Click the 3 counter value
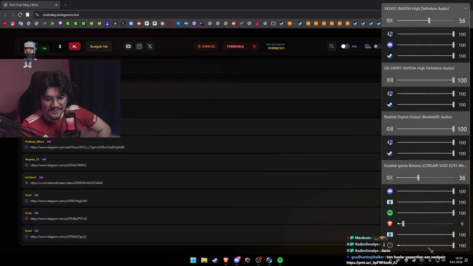This screenshot has height=266, width=473. pyautogui.click(x=59, y=47)
